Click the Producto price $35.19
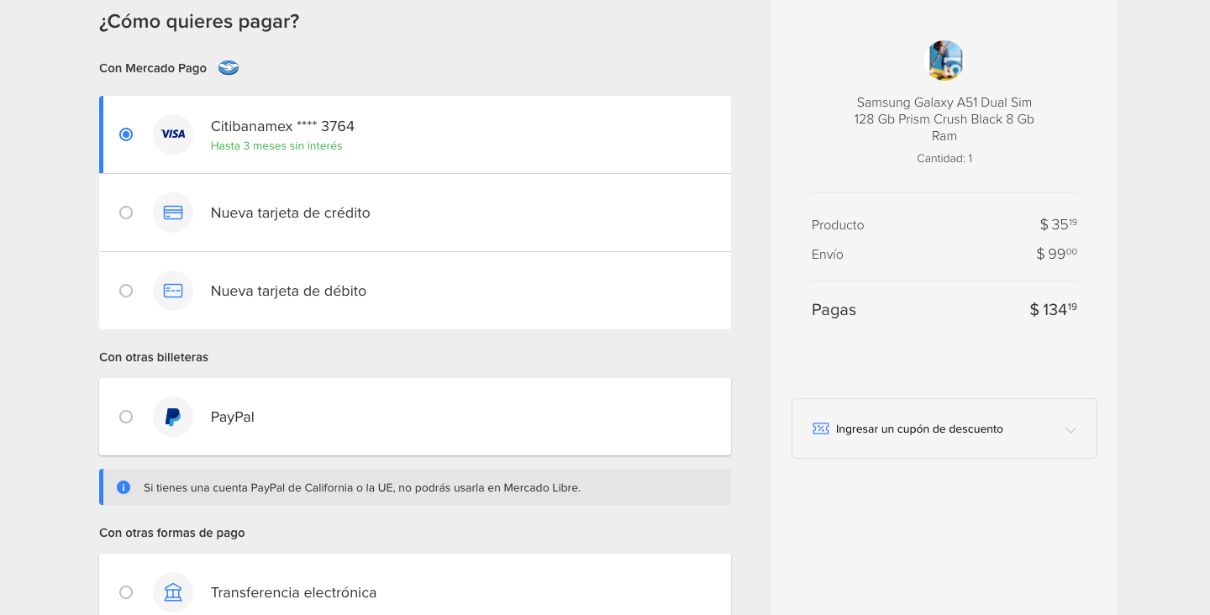This screenshot has height=615, width=1210. coord(1058,224)
